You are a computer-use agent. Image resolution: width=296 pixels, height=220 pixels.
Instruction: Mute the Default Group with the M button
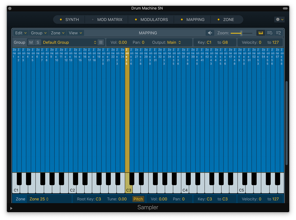tap(31, 42)
